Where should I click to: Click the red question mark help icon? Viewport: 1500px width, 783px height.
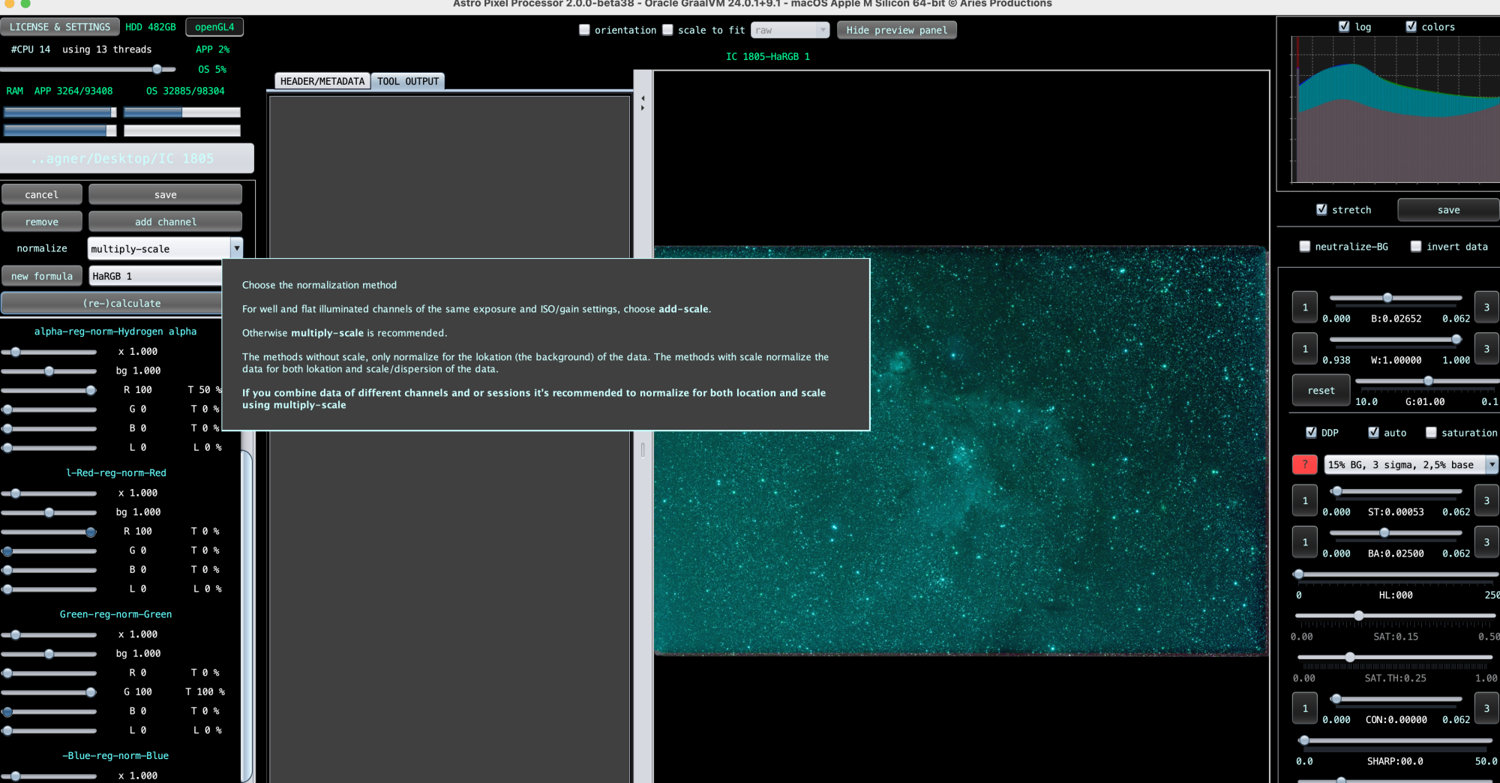pos(1304,464)
